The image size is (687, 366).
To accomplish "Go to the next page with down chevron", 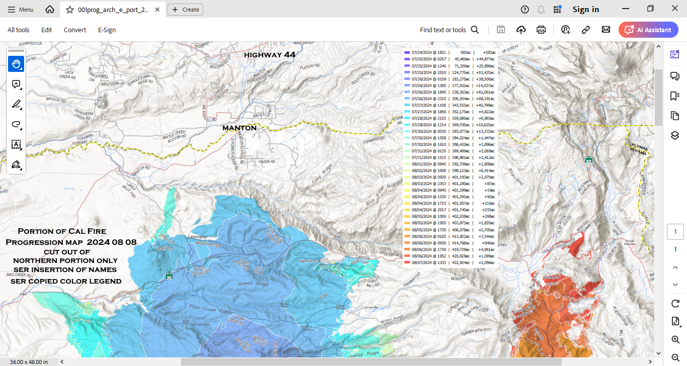I will pyautogui.click(x=675, y=285).
